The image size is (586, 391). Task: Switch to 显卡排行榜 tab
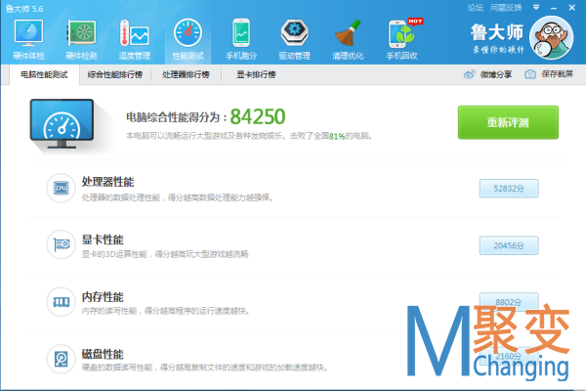256,75
